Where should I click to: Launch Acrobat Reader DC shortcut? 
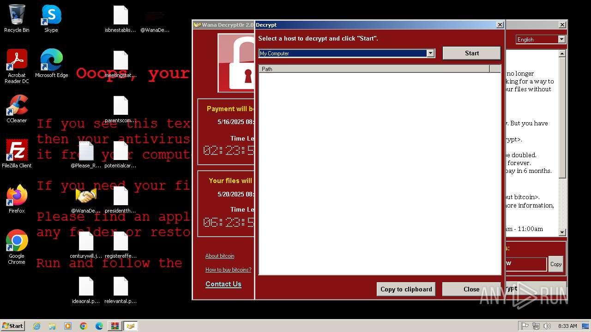coord(17,66)
